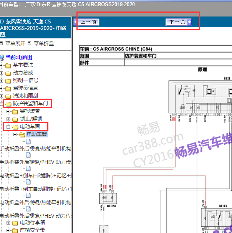Go to previous page with 上一页 button
The image size is (232, 233).
tap(86, 22)
